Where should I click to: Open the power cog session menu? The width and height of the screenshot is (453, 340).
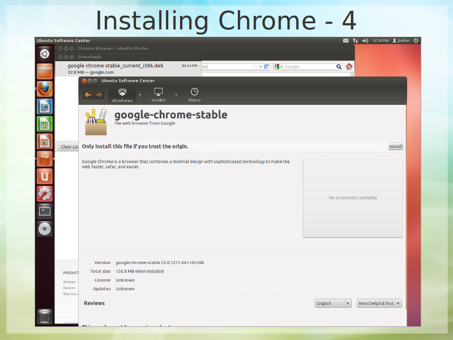click(x=416, y=41)
